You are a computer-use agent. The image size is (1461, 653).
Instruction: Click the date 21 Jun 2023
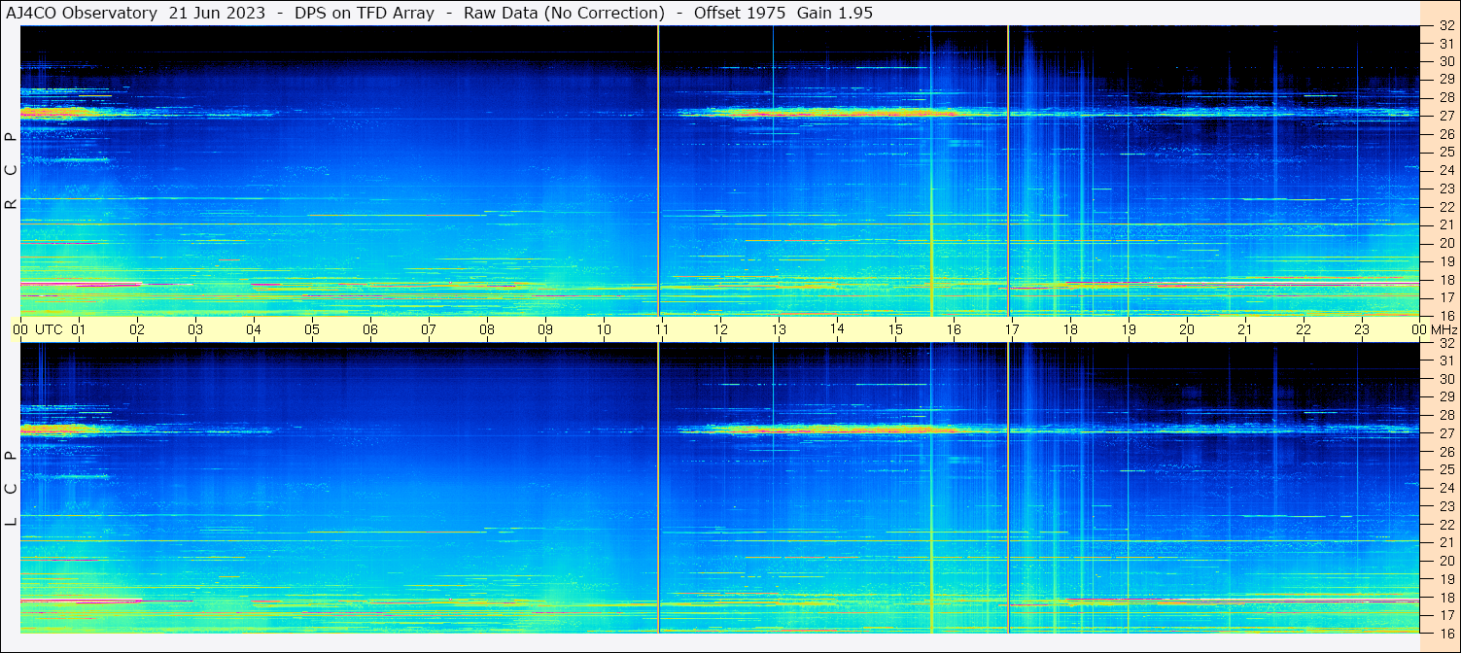pyautogui.click(x=217, y=13)
